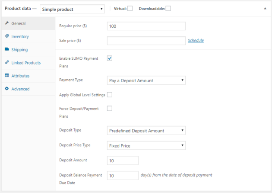The height and width of the screenshot is (193, 272).
Task: Collapse the Product data panel arrow
Action: click(x=265, y=9)
